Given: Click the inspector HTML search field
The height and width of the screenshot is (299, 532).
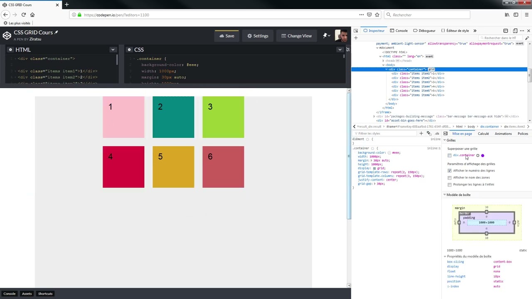Looking at the screenshot, I should pos(501,38).
